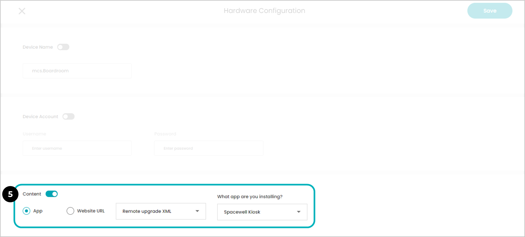Image resolution: width=525 pixels, height=237 pixels.
Task: Close the Hardware Configuration dialog with X
Action: tap(22, 11)
